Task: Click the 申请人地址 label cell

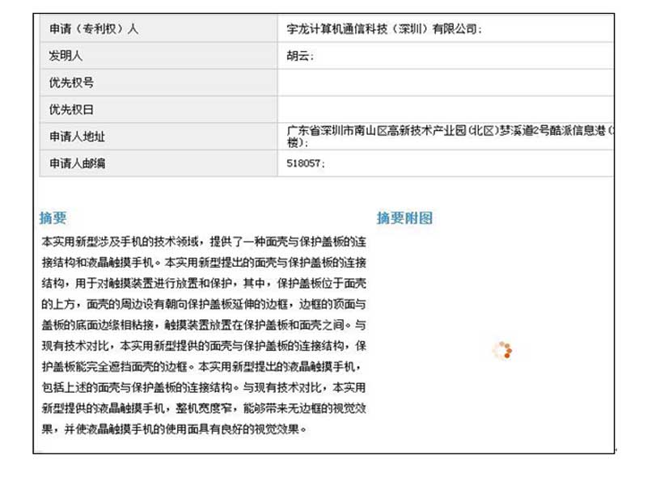Action: click(x=159, y=136)
